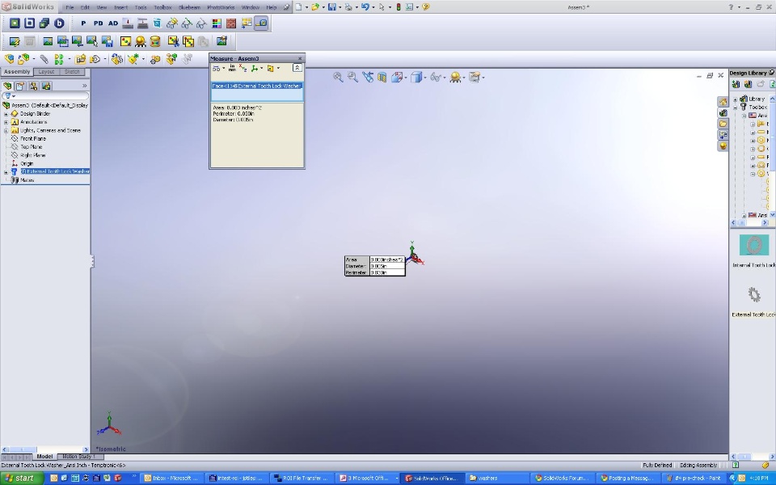Expand Library node in Design Library
This screenshot has height=485, width=776.
(x=736, y=99)
